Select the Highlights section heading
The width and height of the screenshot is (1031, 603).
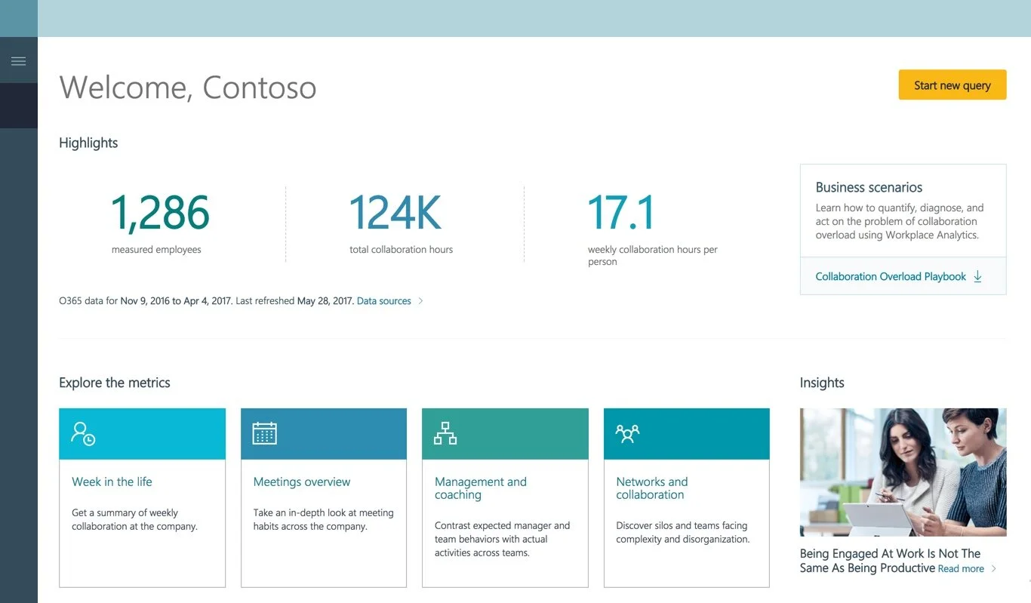tap(88, 143)
